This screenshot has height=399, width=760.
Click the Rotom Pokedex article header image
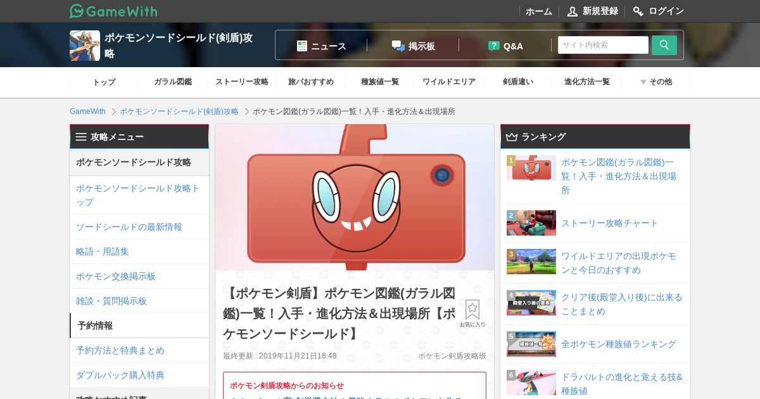[x=355, y=198]
